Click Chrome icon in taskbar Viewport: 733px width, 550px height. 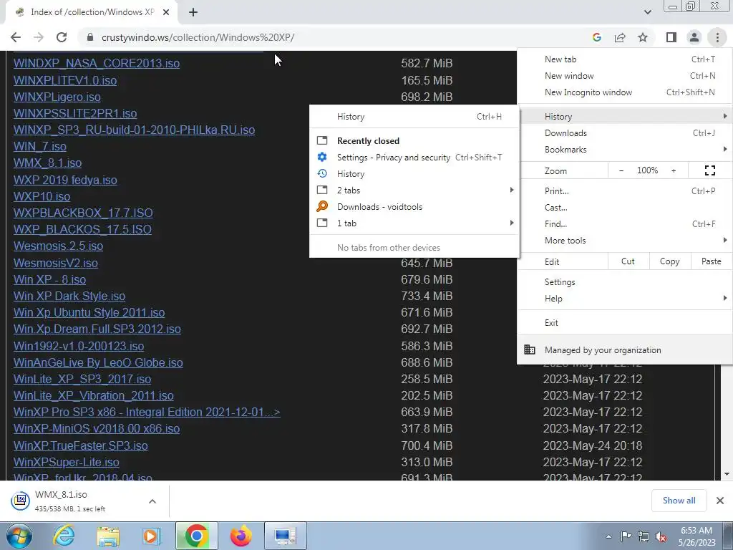click(197, 536)
